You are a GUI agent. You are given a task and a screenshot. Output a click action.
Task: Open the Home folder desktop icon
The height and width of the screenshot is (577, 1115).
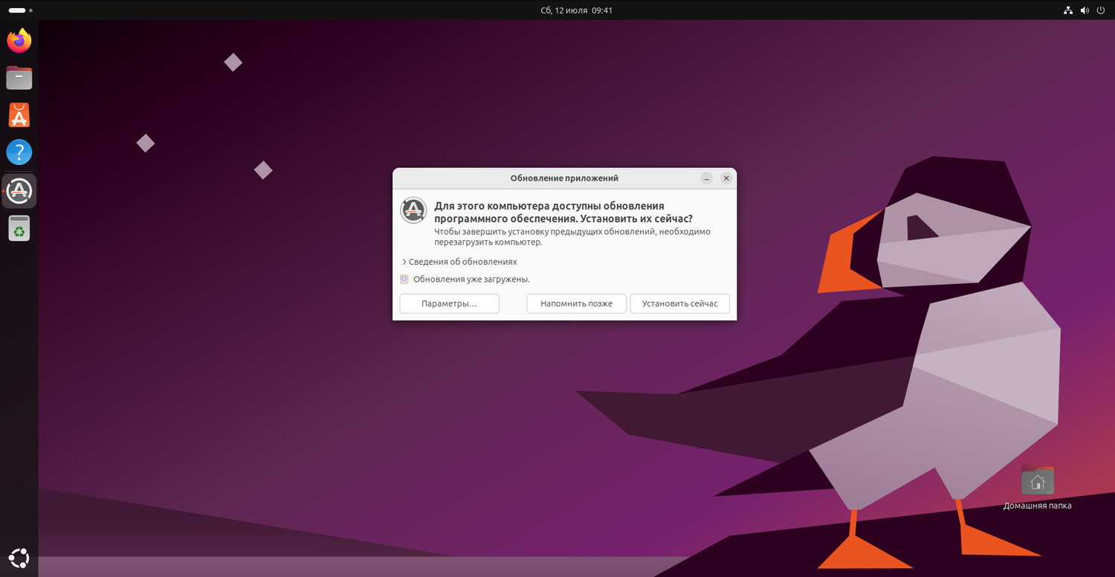1038,480
